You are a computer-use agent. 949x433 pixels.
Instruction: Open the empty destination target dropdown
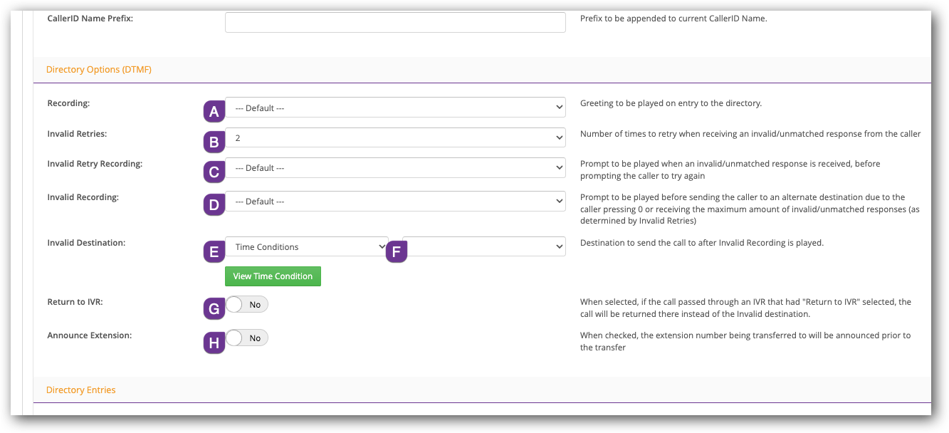pyautogui.click(x=484, y=247)
